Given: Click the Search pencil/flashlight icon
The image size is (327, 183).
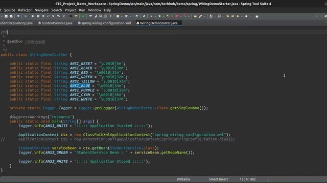Looking at the screenshot, I should (200, 16).
